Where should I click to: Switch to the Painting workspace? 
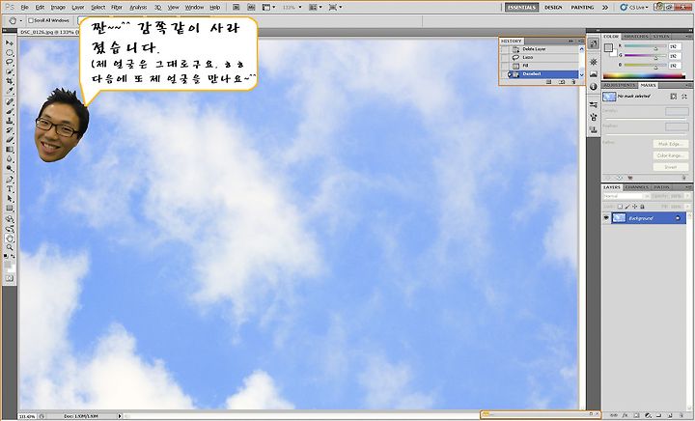tap(582, 7)
